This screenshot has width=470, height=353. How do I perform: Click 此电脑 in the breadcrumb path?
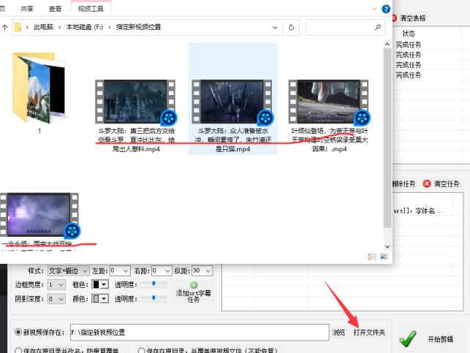pos(43,27)
